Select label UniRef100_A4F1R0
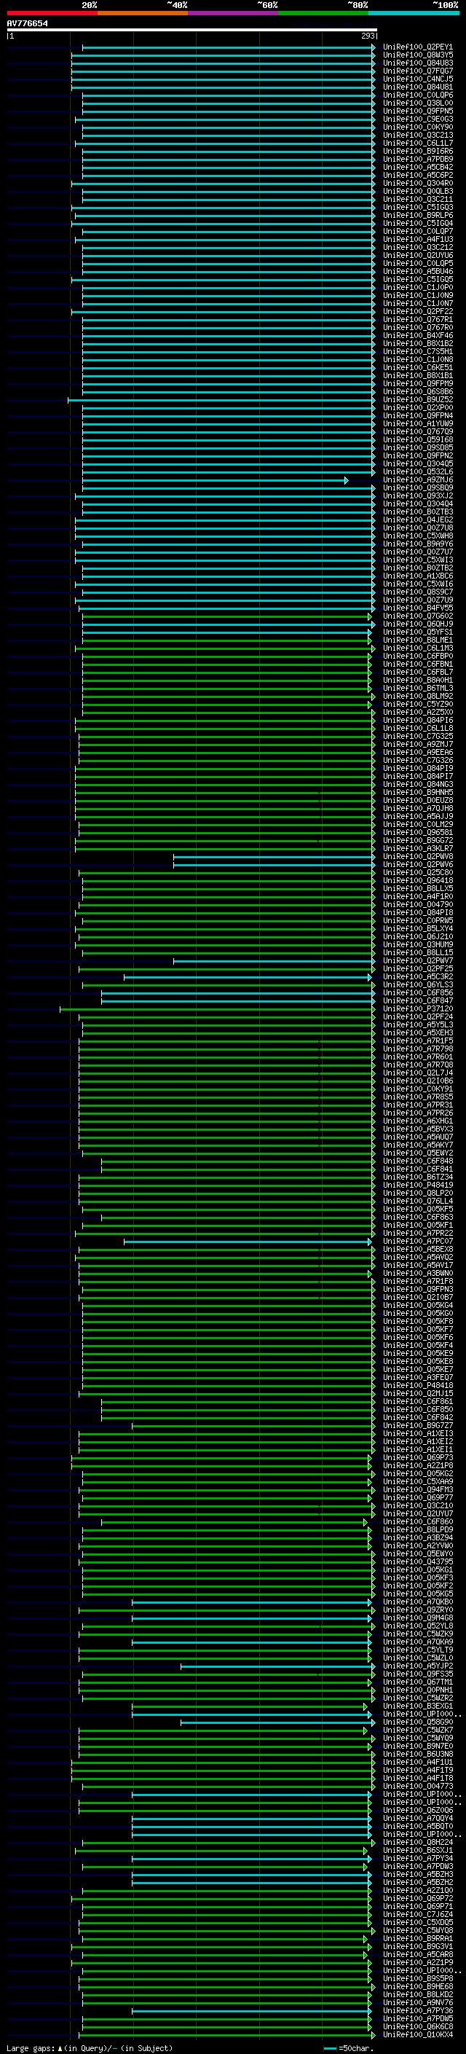The height and width of the screenshot is (2054, 466). click(417, 897)
